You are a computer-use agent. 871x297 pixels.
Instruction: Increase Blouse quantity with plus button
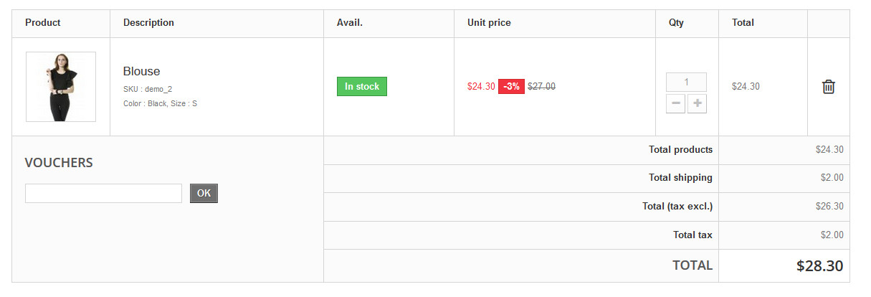697,104
